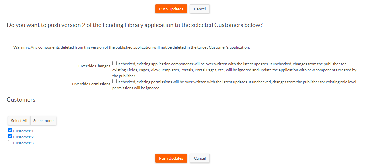Click Cancel button above the confirmation question
Viewport: 365px width, 168px height.
(200, 9)
